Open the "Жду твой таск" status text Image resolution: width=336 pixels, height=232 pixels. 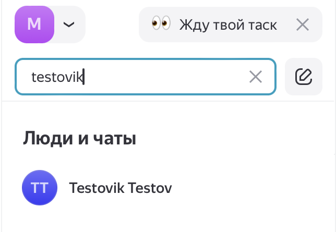[x=227, y=25]
